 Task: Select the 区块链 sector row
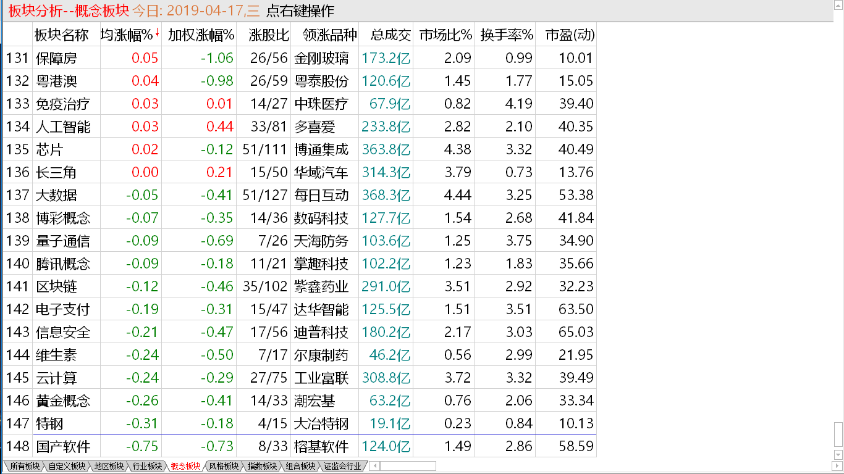click(300, 286)
